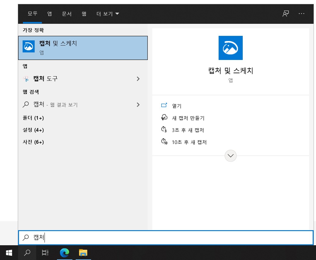Screen dimensions: 316x260
Task: Open 캡처 및 스케치 best match result
Action: pyautogui.click(x=83, y=48)
